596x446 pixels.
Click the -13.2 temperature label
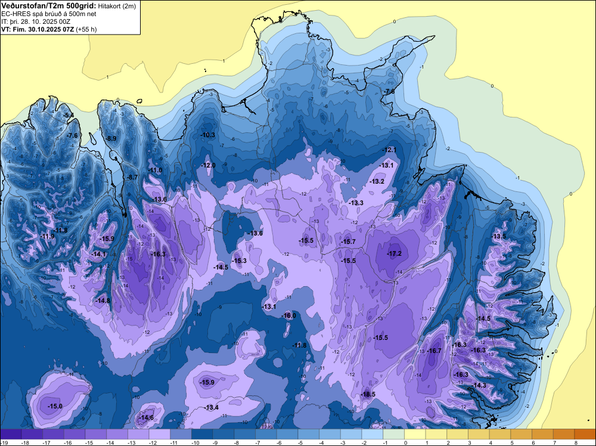point(377,181)
